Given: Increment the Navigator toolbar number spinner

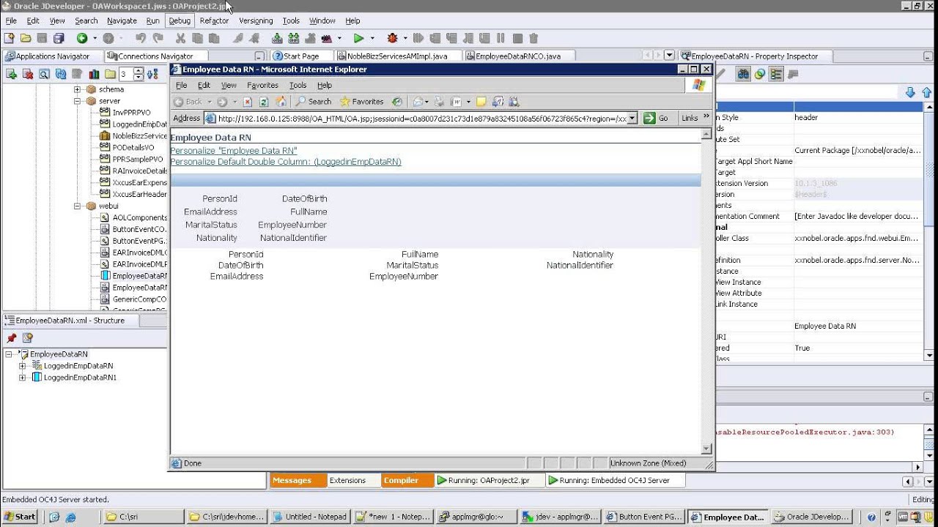Looking at the screenshot, I should coord(139,71).
